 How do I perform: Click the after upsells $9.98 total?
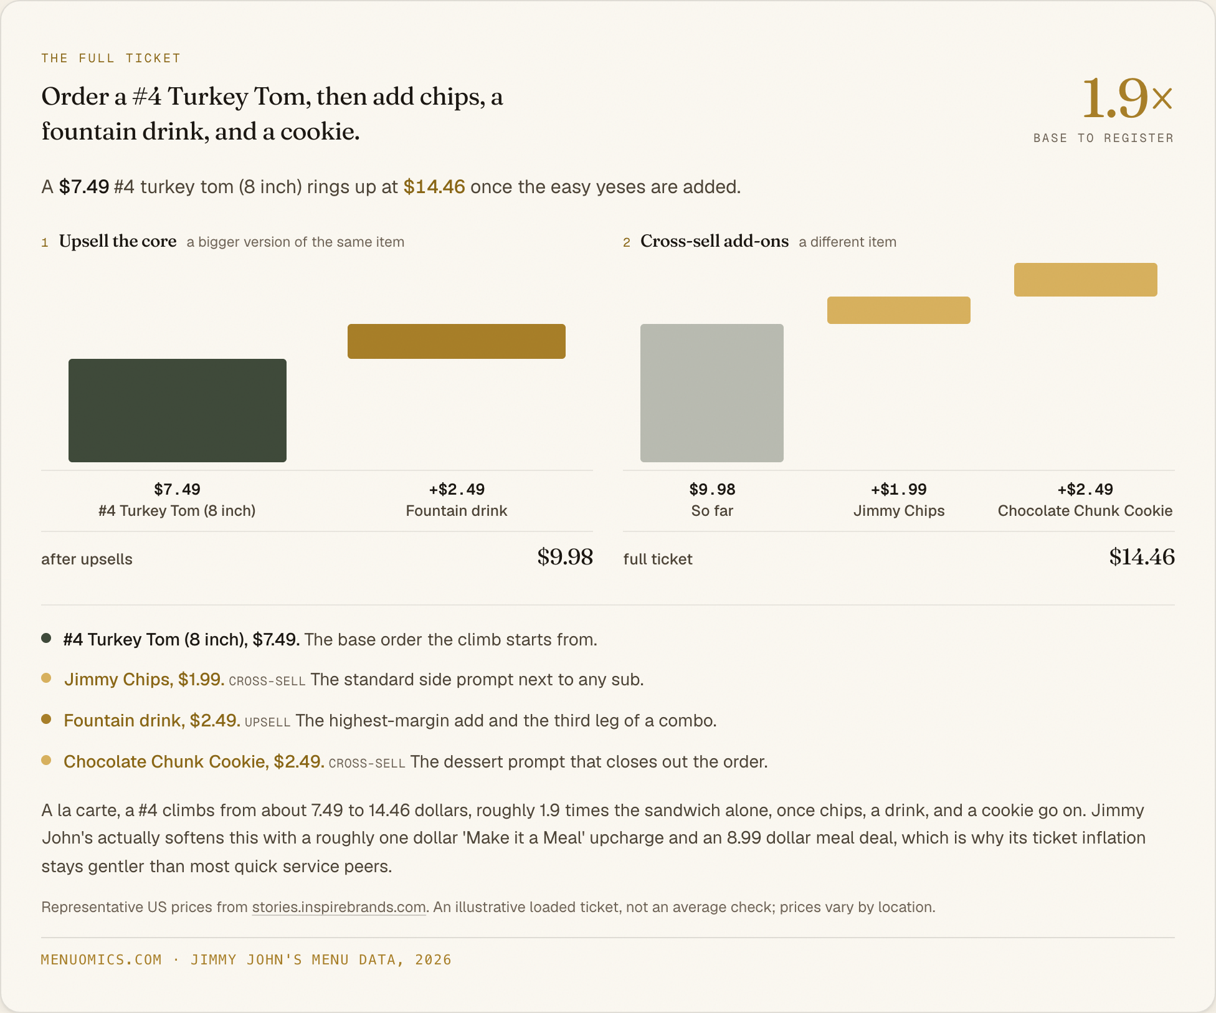[x=565, y=557]
